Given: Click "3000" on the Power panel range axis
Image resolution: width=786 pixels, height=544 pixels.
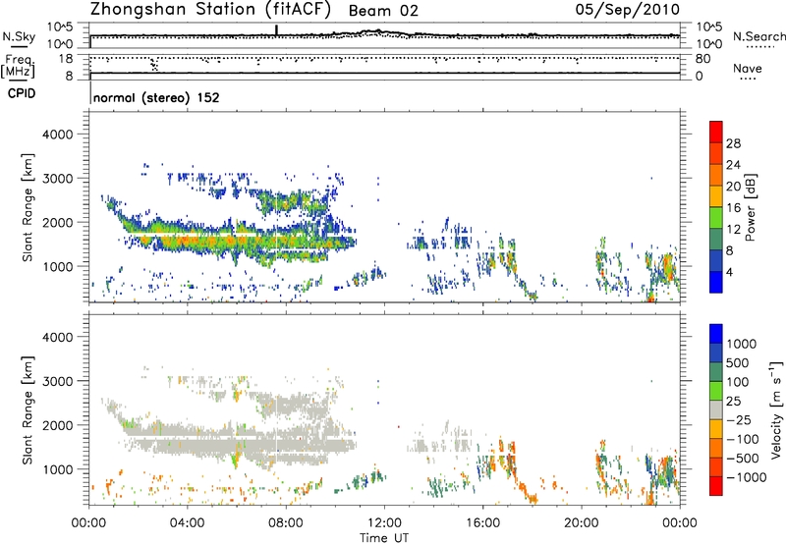Looking at the screenshot, I should pos(58,179).
